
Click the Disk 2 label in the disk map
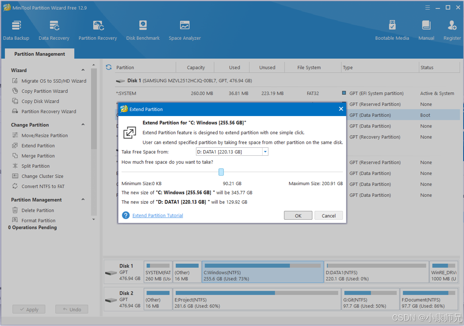pos(126,293)
